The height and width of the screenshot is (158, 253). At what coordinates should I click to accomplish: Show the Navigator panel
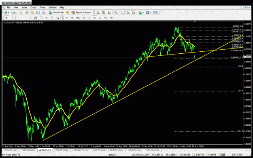pos(32,13)
